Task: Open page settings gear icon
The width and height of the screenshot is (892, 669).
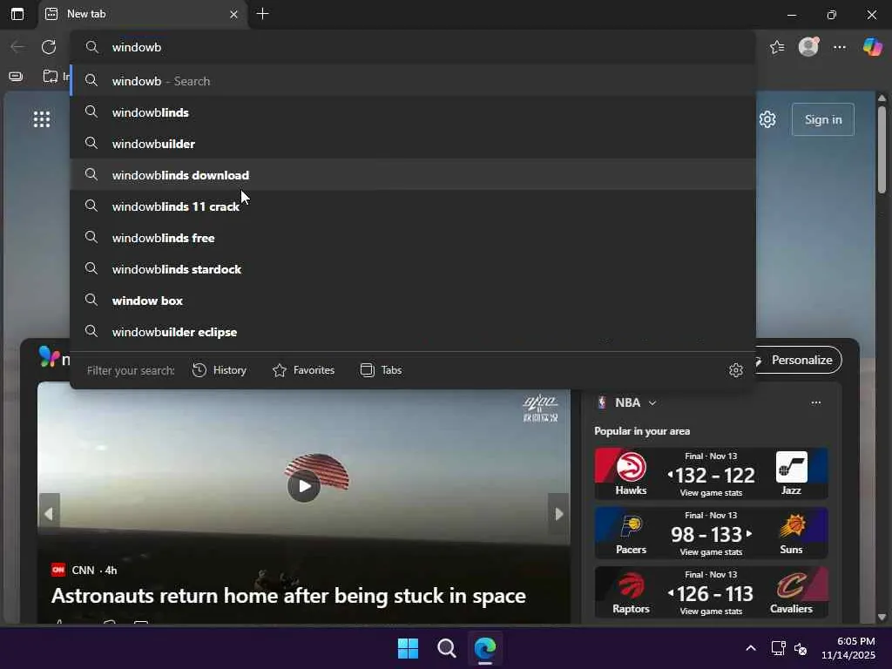Action: pos(767,119)
